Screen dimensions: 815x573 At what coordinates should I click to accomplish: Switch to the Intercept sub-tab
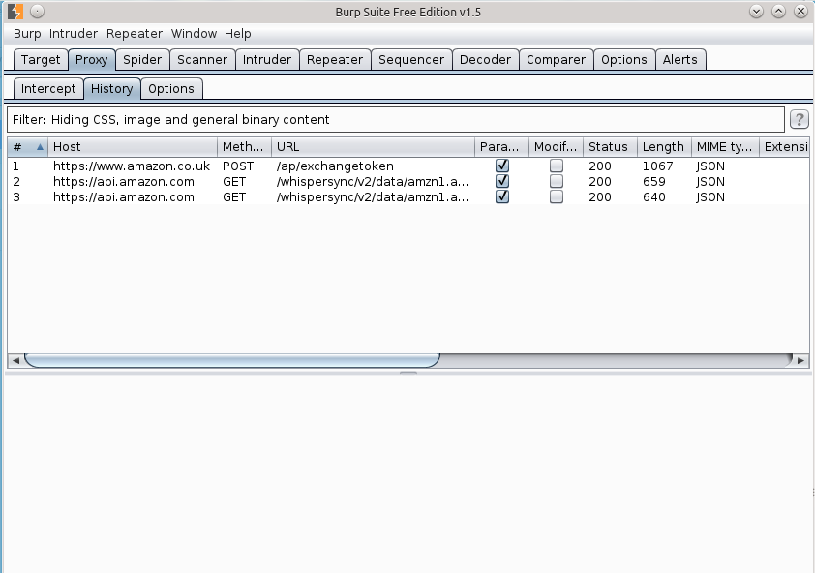48,89
